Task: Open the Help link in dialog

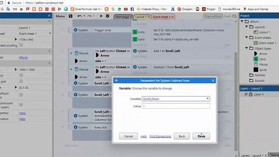Action: 143,136
